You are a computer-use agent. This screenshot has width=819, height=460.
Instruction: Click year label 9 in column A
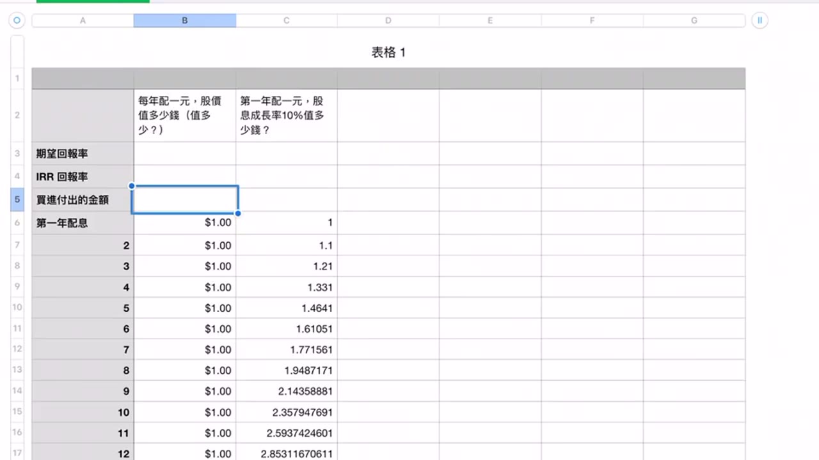[83, 391]
